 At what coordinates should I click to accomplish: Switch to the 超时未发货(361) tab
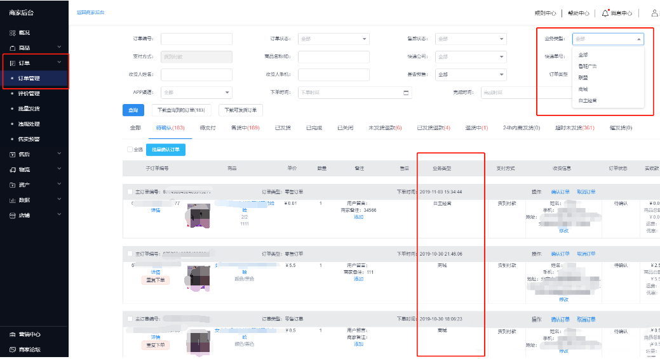574,127
